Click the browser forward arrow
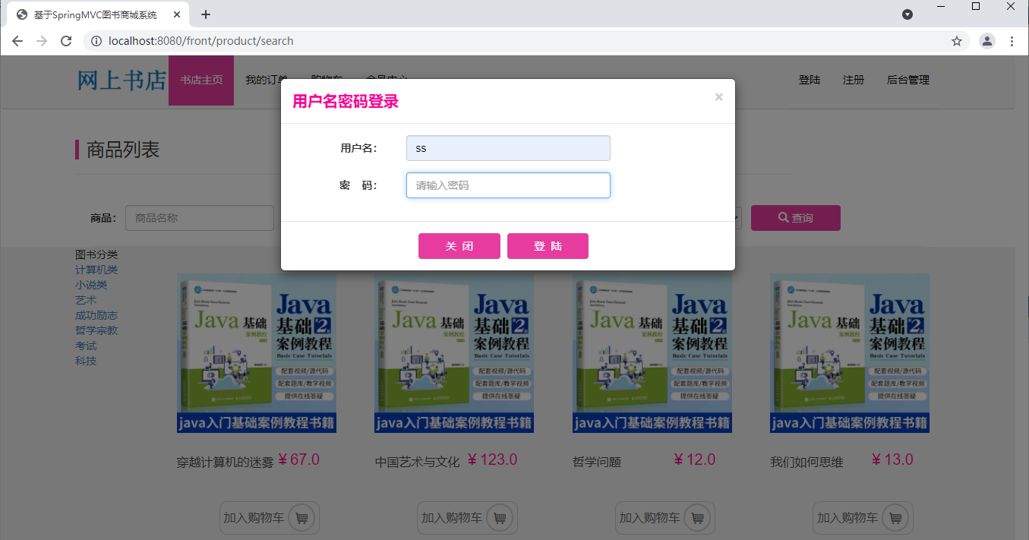The width and height of the screenshot is (1029, 540). pos(42,41)
